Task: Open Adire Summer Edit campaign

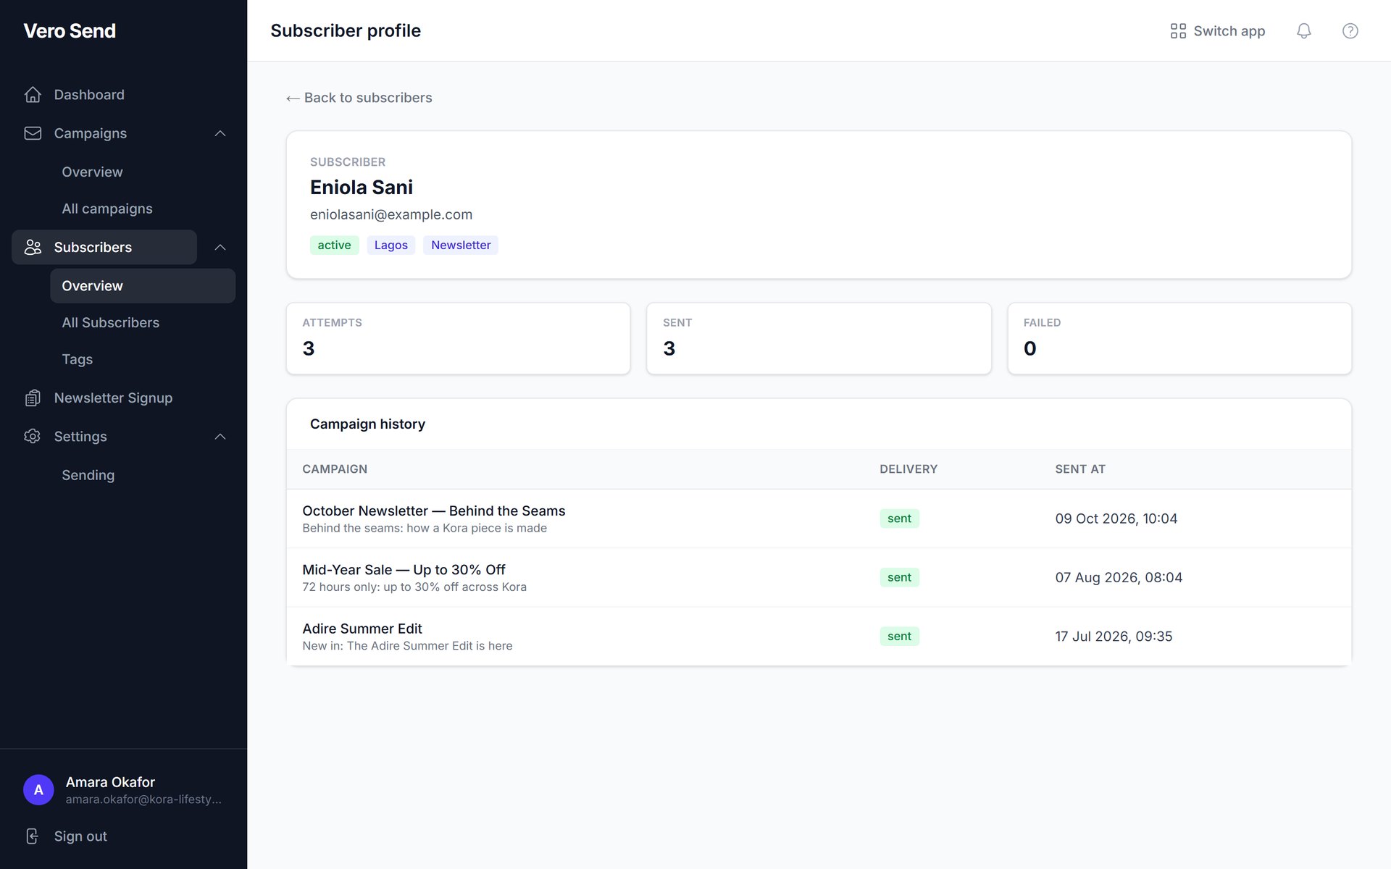Action: (362, 629)
